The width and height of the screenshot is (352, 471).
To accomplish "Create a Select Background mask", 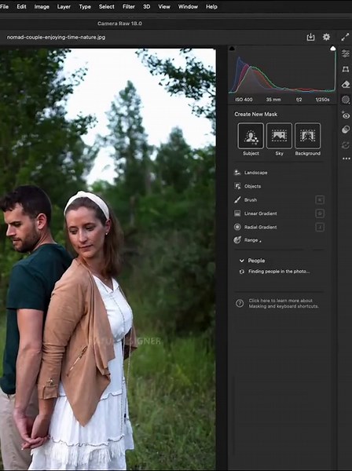I will coord(307,136).
